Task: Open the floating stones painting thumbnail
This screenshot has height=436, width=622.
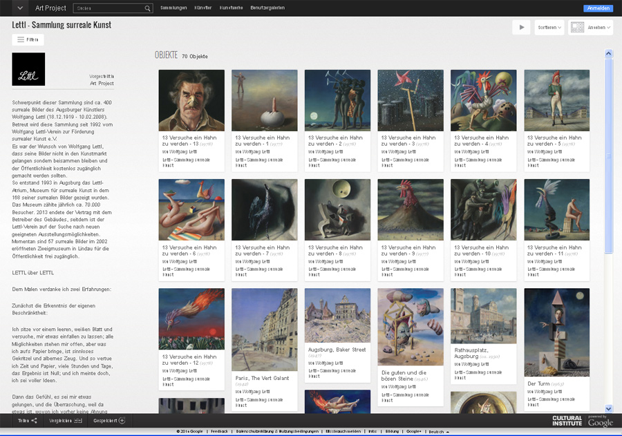Action: (x=411, y=327)
